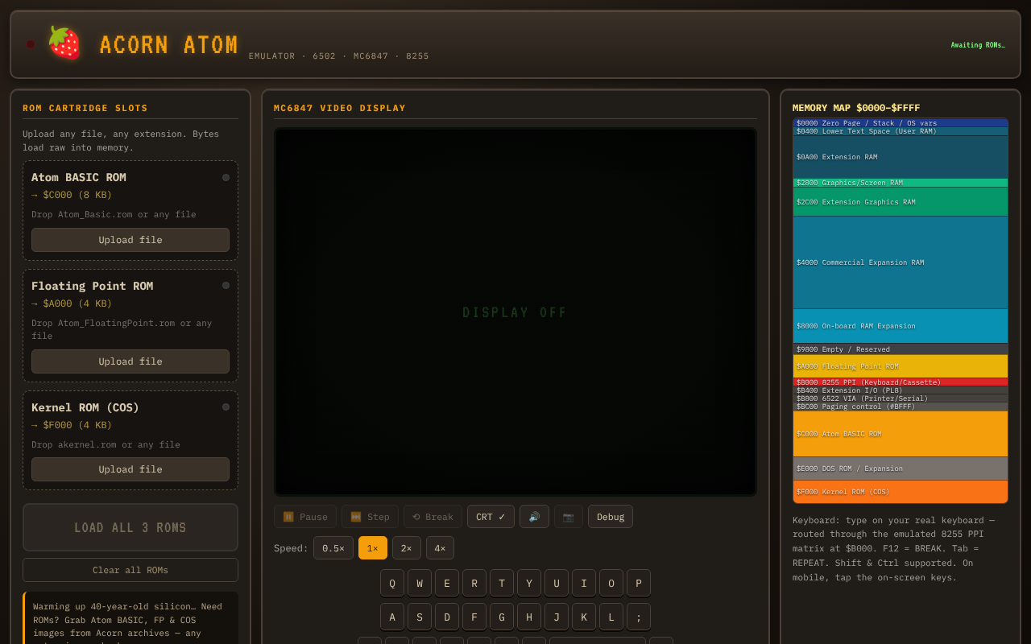
Task: Select the $0400 Lower Text Space region
Action: [901, 131]
